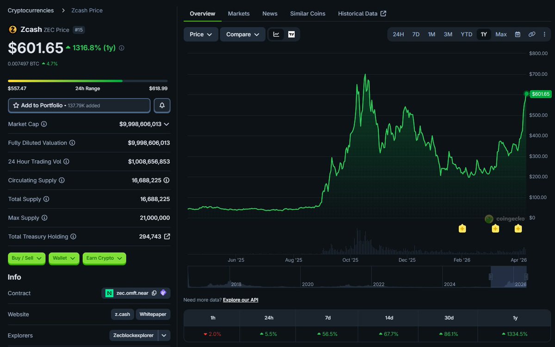This screenshot has height=347, width=555.
Task: Open treasury holding external link icon
Action: [x=167, y=237]
